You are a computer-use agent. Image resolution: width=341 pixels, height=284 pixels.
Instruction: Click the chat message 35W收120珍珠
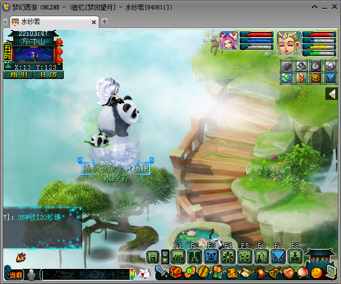(x=40, y=217)
